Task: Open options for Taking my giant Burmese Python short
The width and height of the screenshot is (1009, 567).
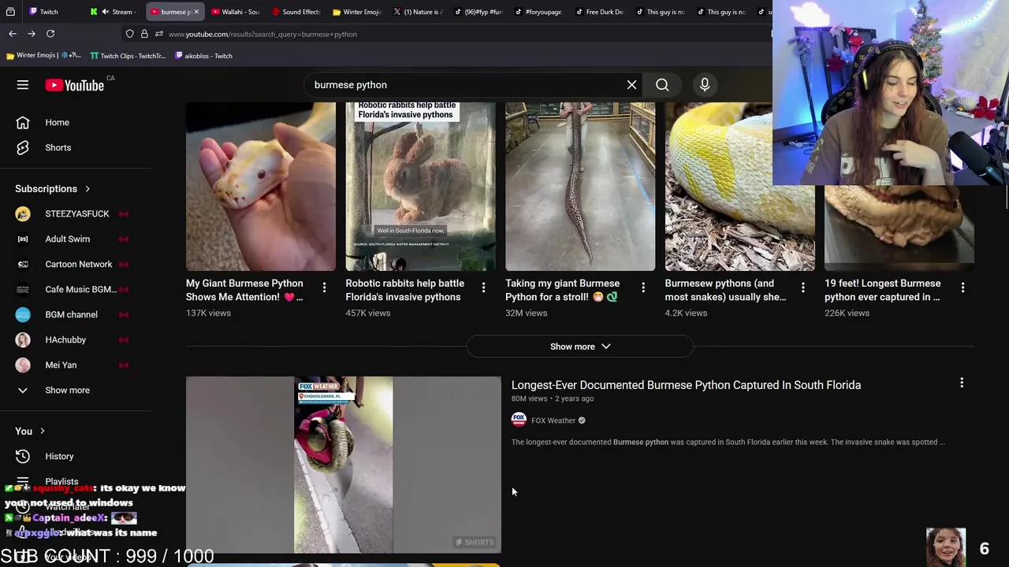Action: point(643,288)
